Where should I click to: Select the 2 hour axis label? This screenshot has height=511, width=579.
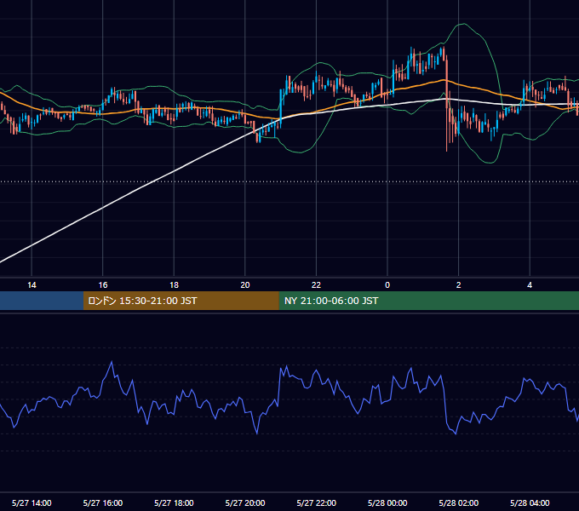[459, 285]
